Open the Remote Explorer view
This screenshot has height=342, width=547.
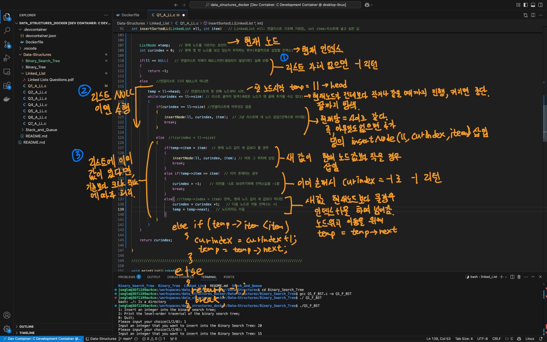point(7,72)
